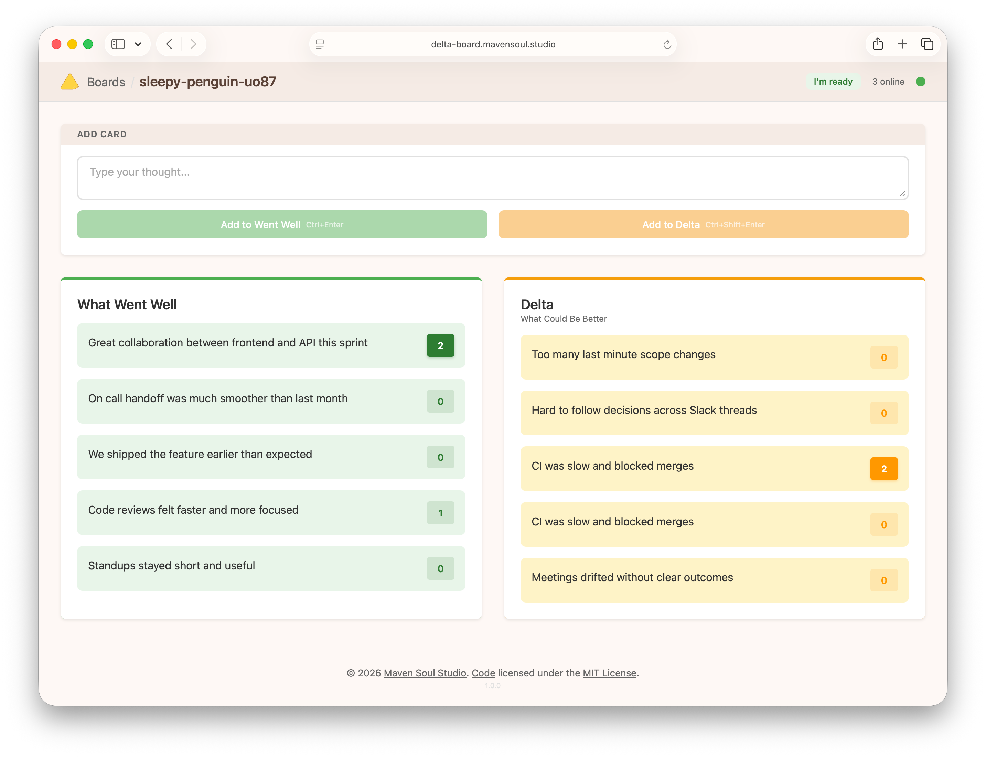Click vote badge on 'Great collaboration' card
Viewport: 986px width, 757px height.
(x=440, y=345)
